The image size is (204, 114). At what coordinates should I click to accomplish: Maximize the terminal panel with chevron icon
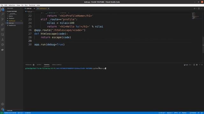click(200, 65)
